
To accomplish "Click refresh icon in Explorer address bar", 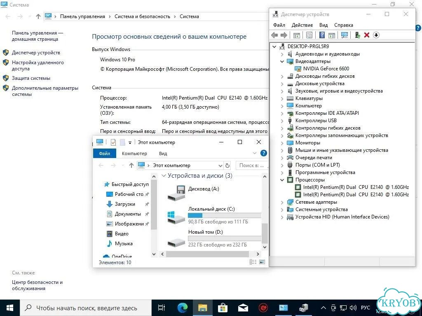I will point(227,165).
